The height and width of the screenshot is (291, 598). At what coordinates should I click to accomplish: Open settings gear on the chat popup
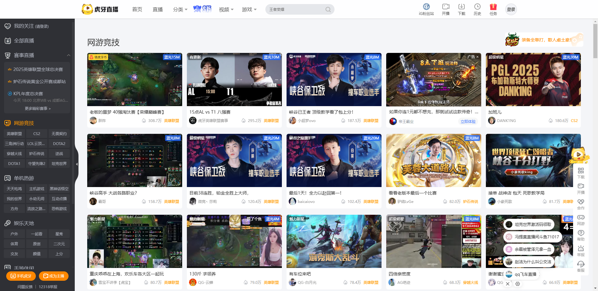(x=518, y=284)
